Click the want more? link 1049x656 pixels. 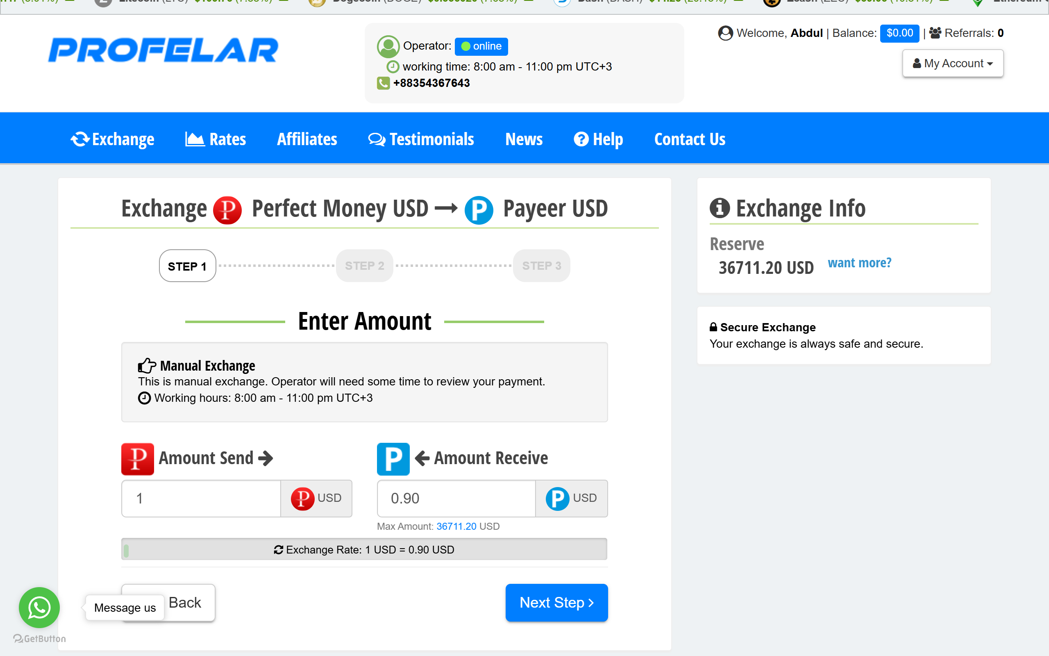point(859,262)
